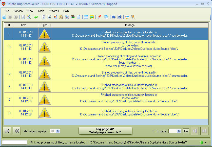Select log entry number 12
The image size is (212, 147).
click(106, 74)
